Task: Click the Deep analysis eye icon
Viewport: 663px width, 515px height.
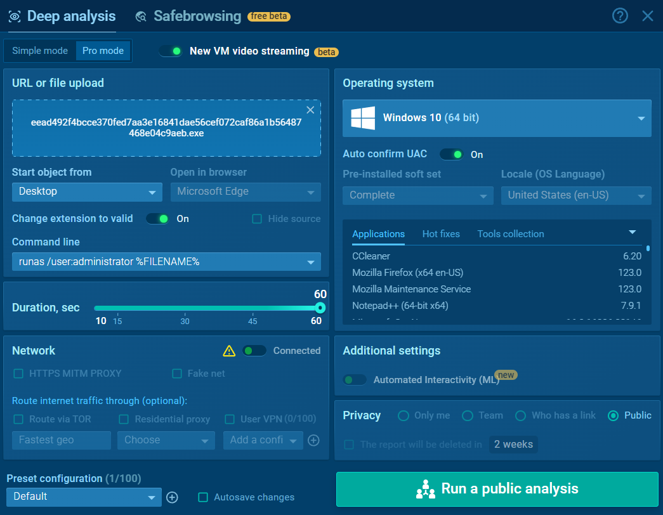Action: 15,16
